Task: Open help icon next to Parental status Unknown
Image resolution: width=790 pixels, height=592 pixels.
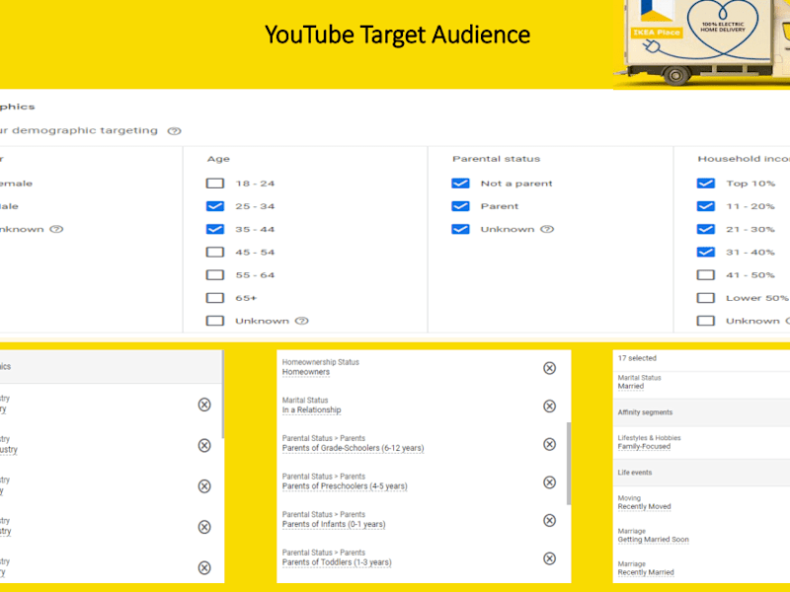Action: coord(547,229)
